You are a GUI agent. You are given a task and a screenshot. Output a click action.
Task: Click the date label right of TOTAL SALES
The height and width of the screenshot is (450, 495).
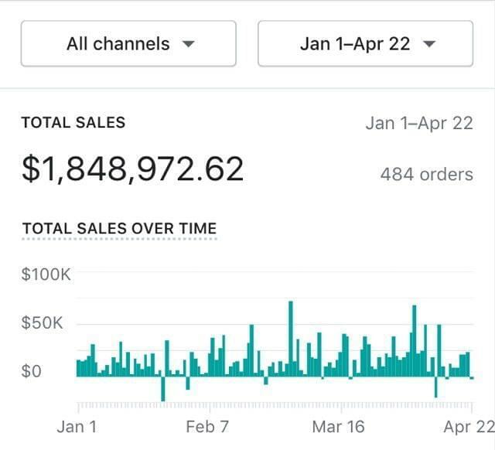(418, 123)
